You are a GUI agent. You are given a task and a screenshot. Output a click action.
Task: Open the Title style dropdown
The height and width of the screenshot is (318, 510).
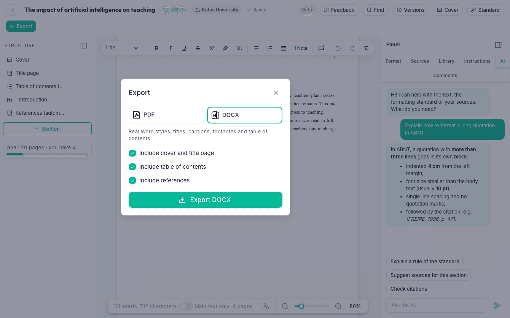pyautogui.click(x=122, y=48)
